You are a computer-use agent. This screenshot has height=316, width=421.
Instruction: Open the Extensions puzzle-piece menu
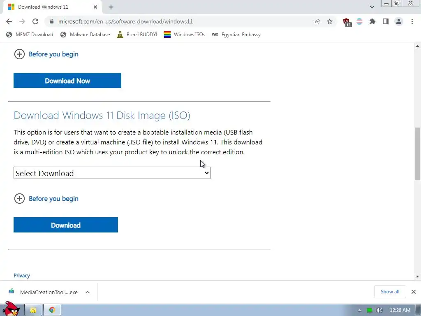tap(372, 21)
